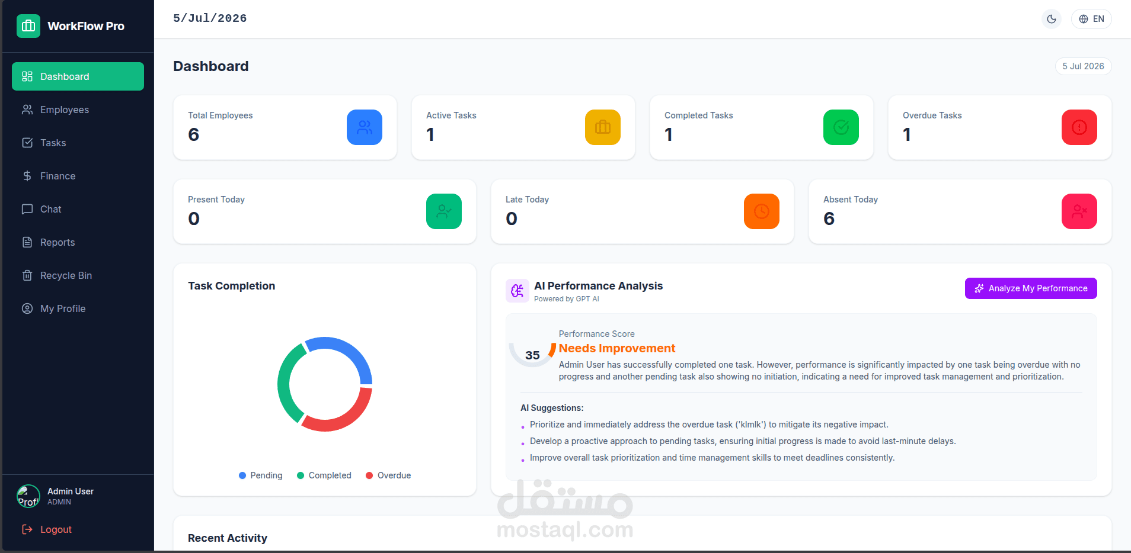Click the green Completed Tasks checkmark icon
Image resolution: width=1131 pixels, height=553 pixels.
coord(841,127)
